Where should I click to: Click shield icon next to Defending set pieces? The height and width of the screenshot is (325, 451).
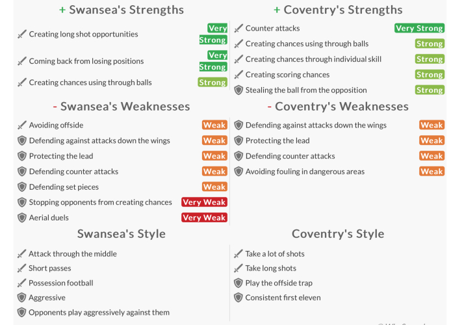(22, 187)
